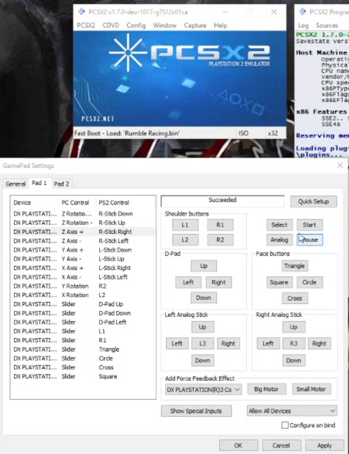The height and width of the screenshot is (454, 349).
Task: Select the Cross binding in list
Action: click(83, 367)
